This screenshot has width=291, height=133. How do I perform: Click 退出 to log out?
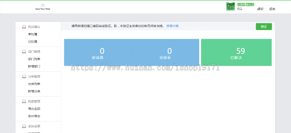pyautogui.click(x=272, y=9)
